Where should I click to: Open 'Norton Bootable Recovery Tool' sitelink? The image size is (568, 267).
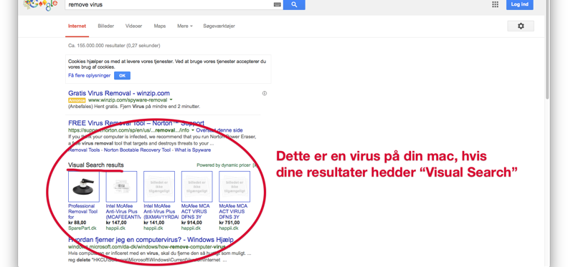point(136,150)
